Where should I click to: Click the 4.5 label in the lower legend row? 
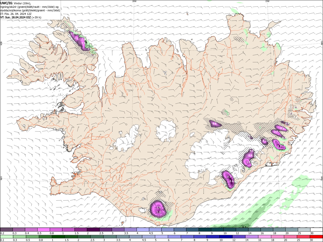pyautogui.click(x=144, y=240)
